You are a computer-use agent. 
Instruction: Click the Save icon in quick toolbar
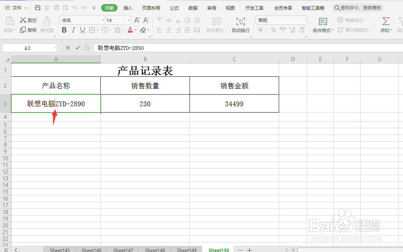pos(38,8)
